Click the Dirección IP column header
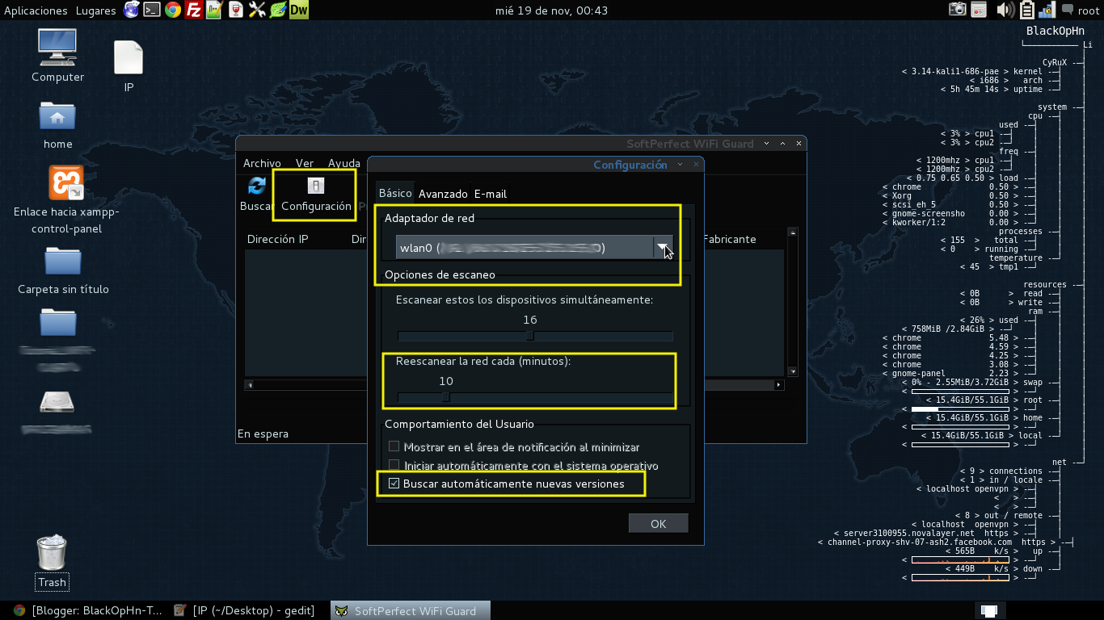1104x620 pixels. (x=278, y=239)
